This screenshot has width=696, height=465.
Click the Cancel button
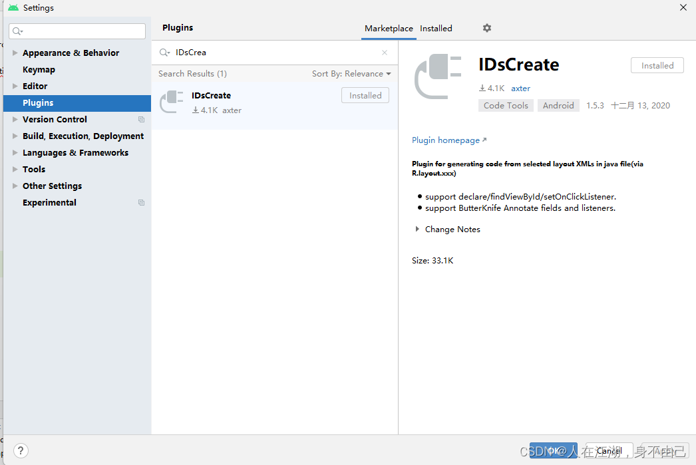(x=609, y=451)
